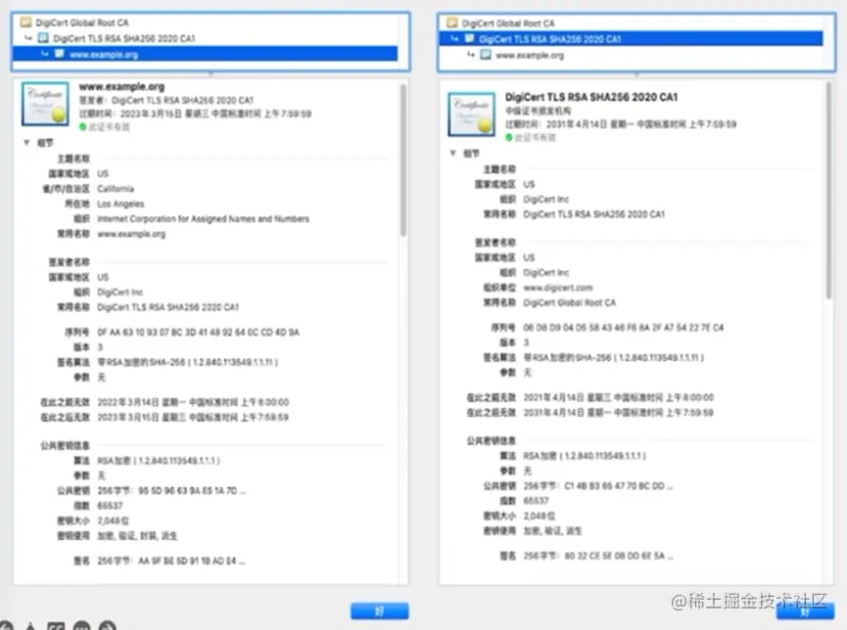
Task: Click the Los Angeles value in left window
Action: [x=120, y=203]
